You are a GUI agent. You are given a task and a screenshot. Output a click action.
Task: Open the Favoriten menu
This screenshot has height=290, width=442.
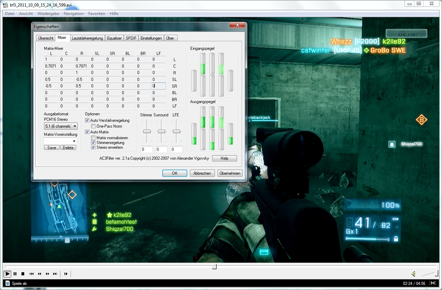(x=97, y=14)
